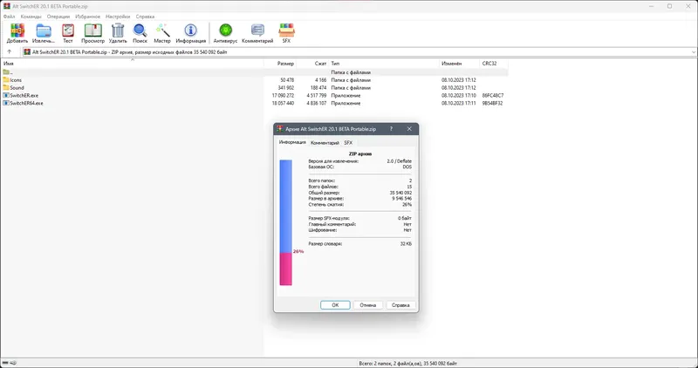Go up one level with arrow button
The height and width of the screenshot is (368, 698).
click(10, 52)
